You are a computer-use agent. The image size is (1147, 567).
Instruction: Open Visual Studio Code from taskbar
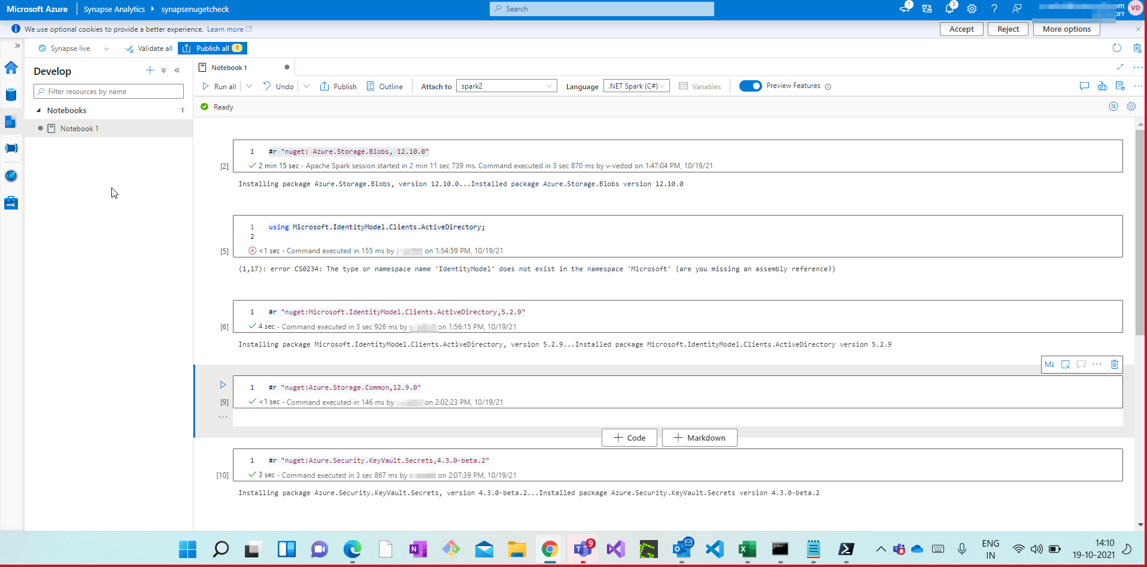pos(714,549)
